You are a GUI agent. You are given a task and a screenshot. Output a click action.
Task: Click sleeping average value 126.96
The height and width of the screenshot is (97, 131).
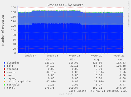[x=97, y=63]
